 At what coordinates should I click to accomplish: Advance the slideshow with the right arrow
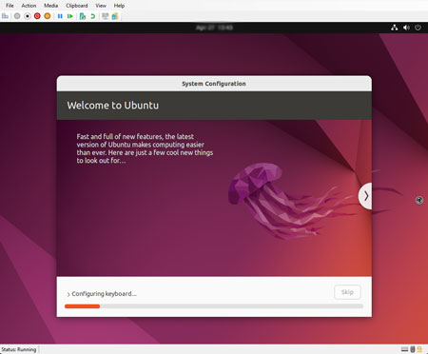366,196
